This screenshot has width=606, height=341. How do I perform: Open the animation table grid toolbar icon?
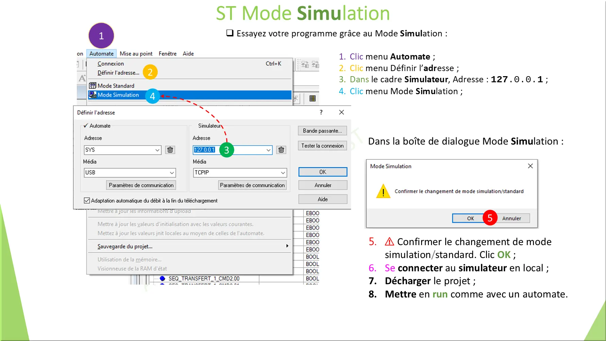tap(312, 98)
